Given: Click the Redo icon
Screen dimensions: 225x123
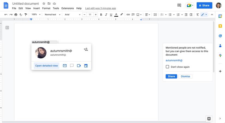Looking at the screenshot, I should coord(11,14).
